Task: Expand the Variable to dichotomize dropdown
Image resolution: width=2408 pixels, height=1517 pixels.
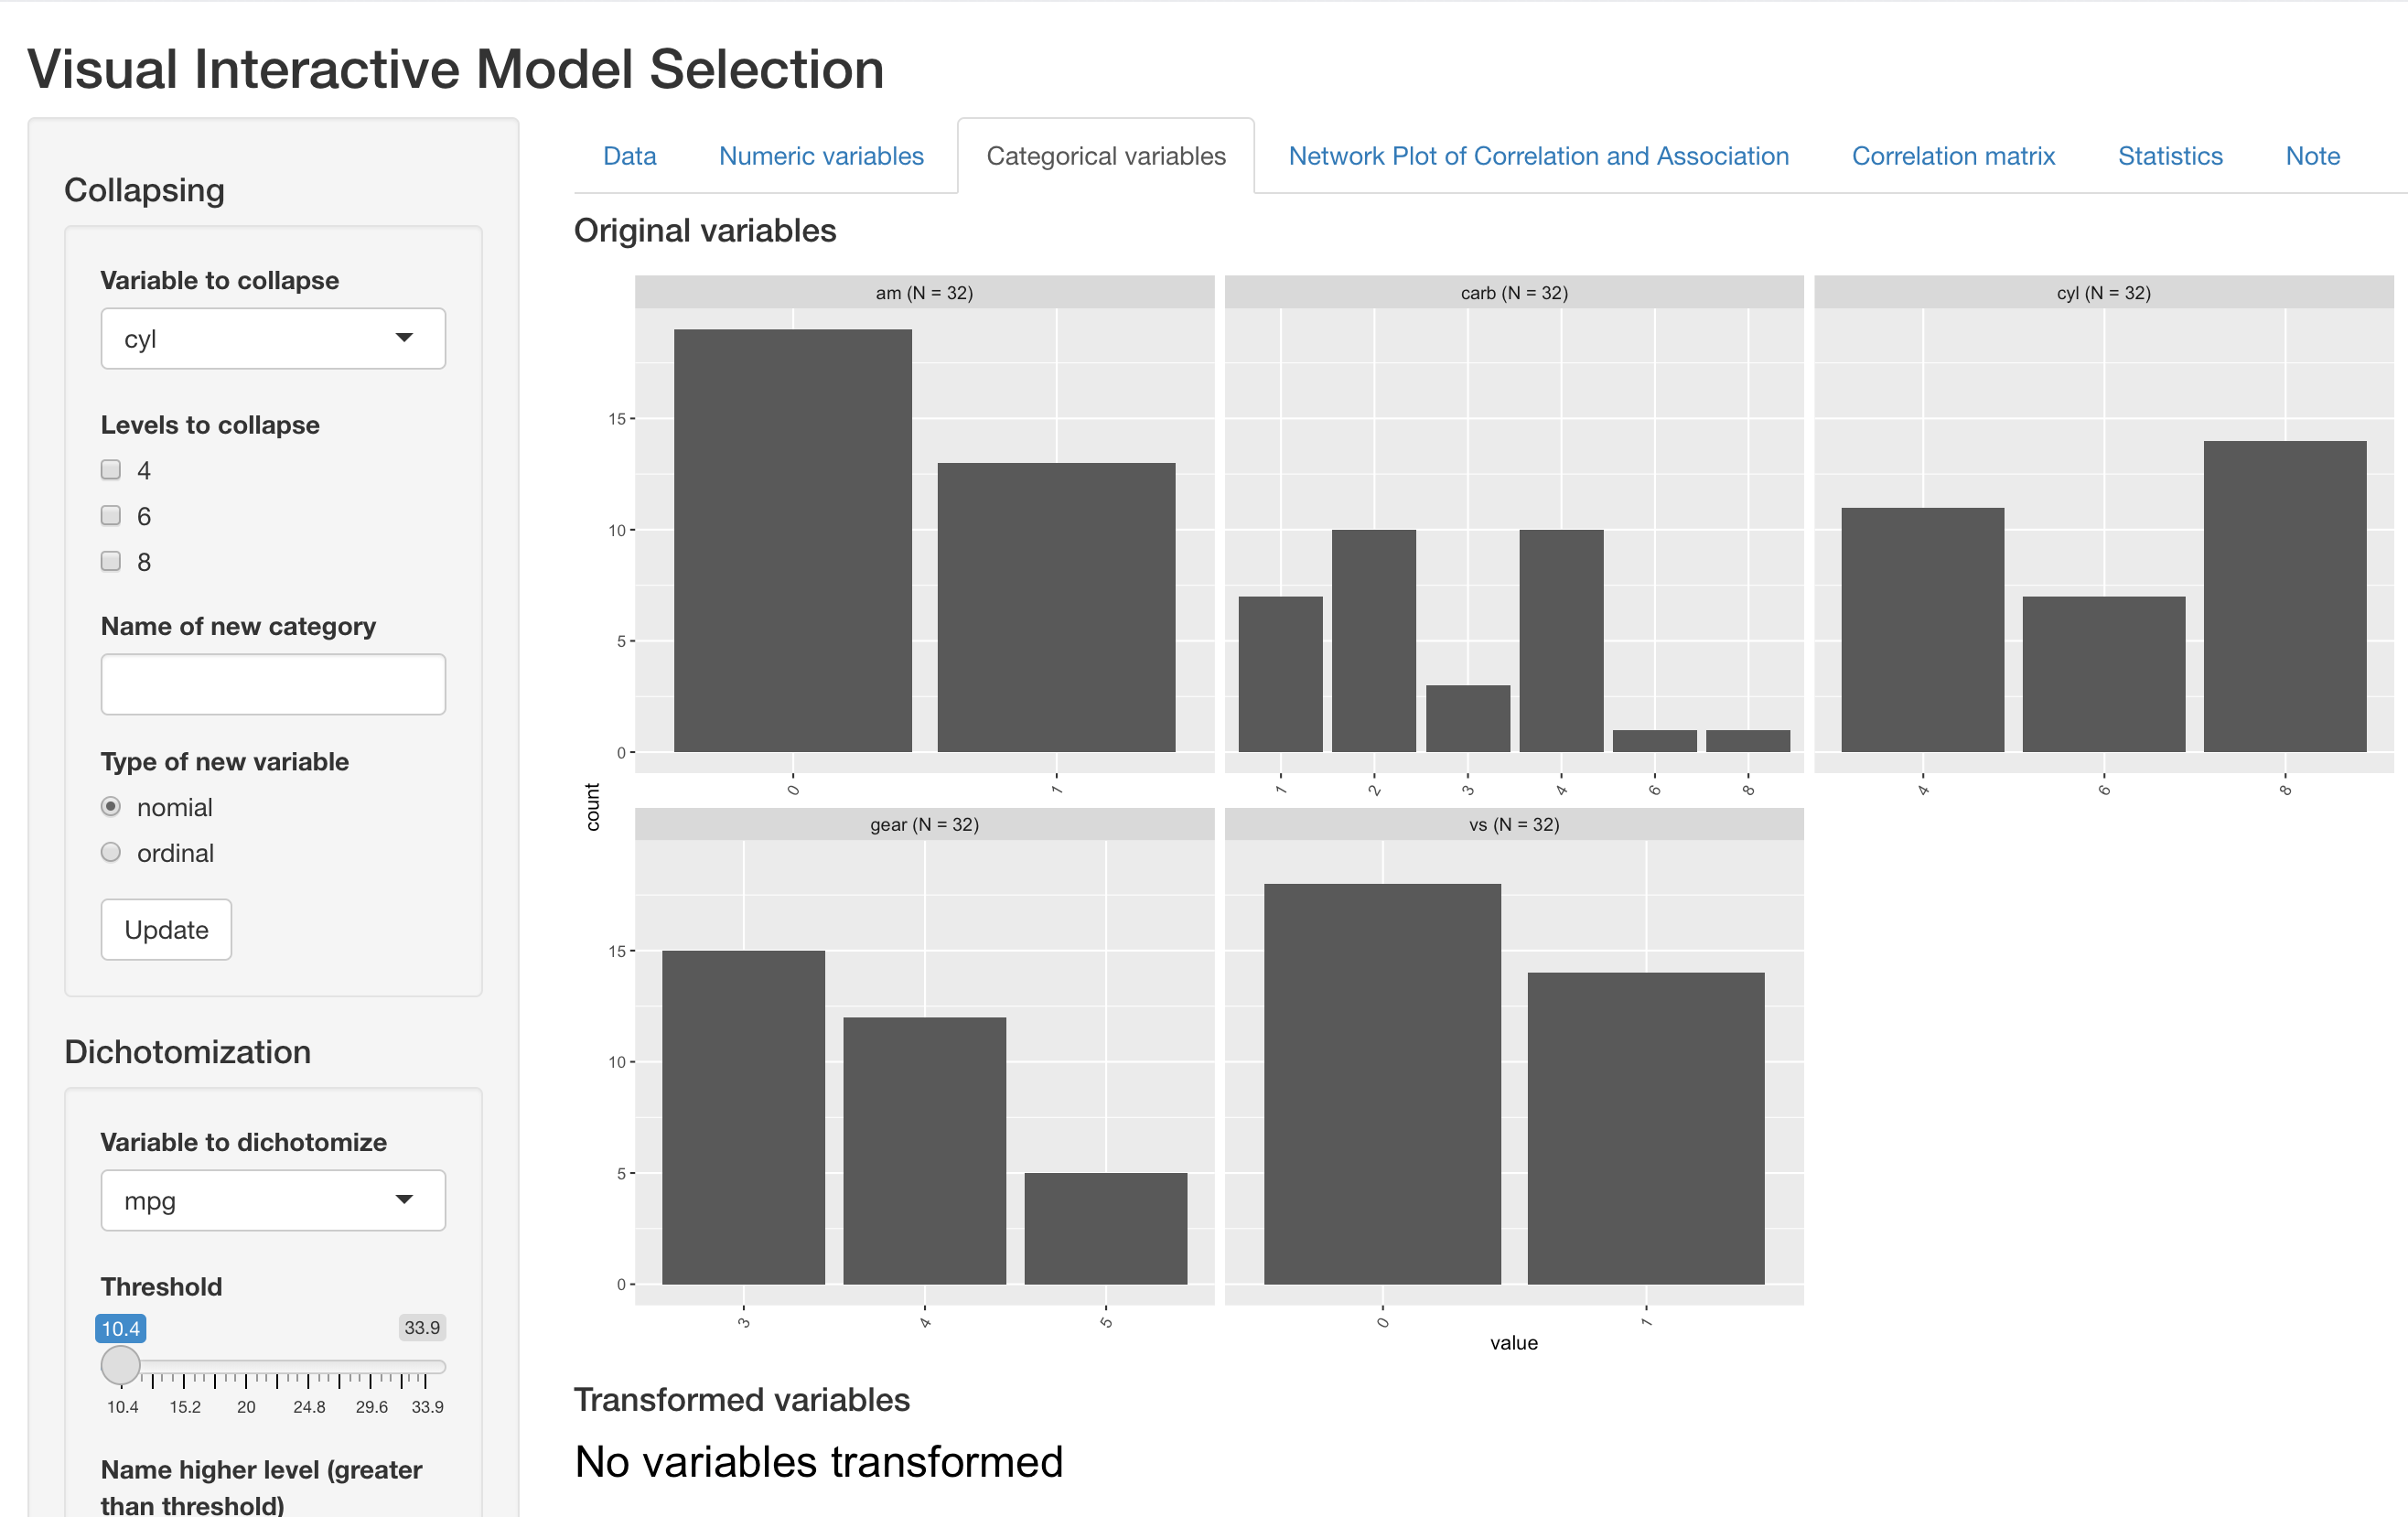Action: [x=272, y=1200]
